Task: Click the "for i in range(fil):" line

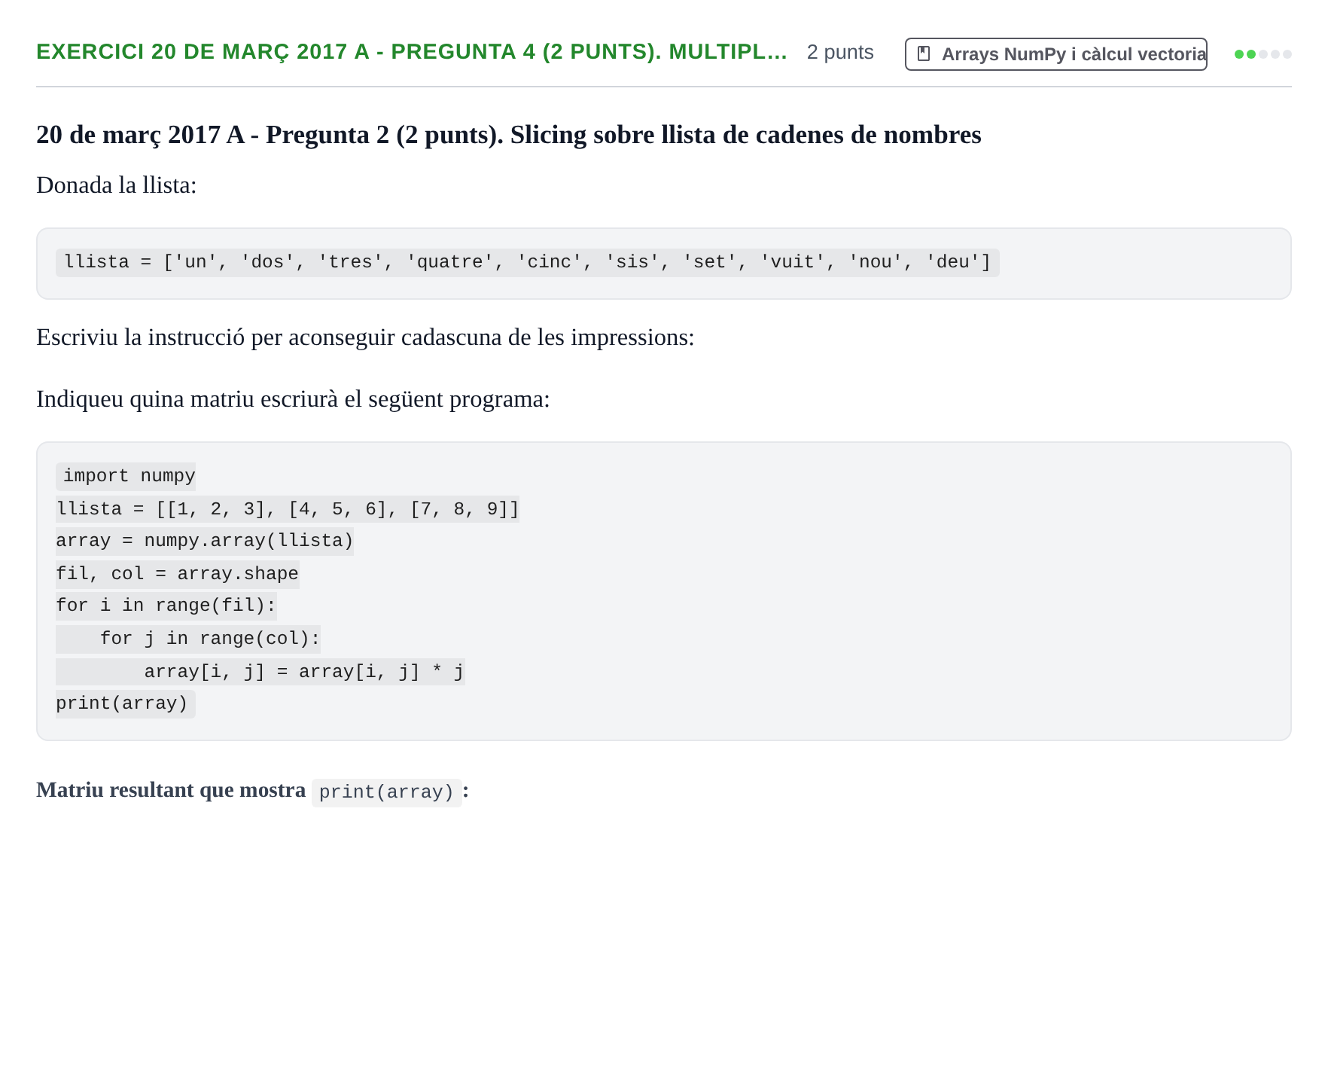Action: (x=166, y=606)
